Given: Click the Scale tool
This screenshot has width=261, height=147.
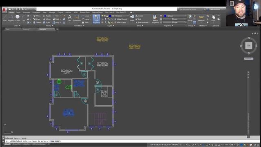Looking at the screenshot, I should [x=46, y=22].
